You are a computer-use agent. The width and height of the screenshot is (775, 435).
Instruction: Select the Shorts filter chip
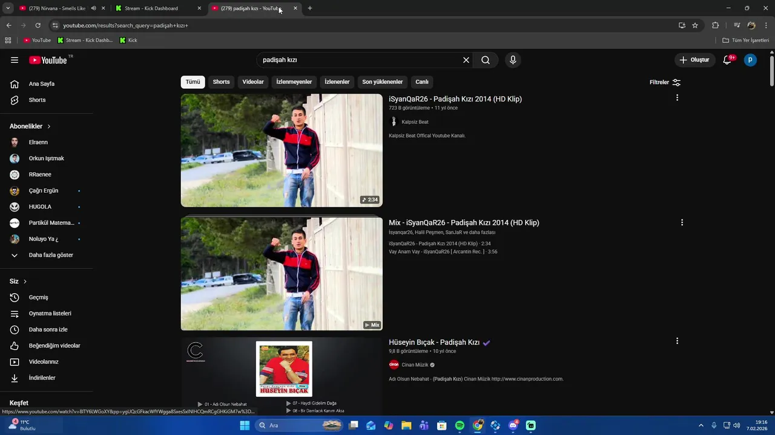tap(221, 82)
